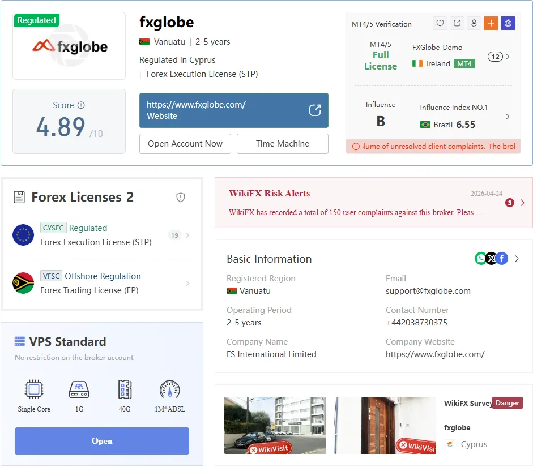This screenshot has width=533, height=467.
Task: Expand the CYSEC license chevron
Action: click(x=187, y=235)
